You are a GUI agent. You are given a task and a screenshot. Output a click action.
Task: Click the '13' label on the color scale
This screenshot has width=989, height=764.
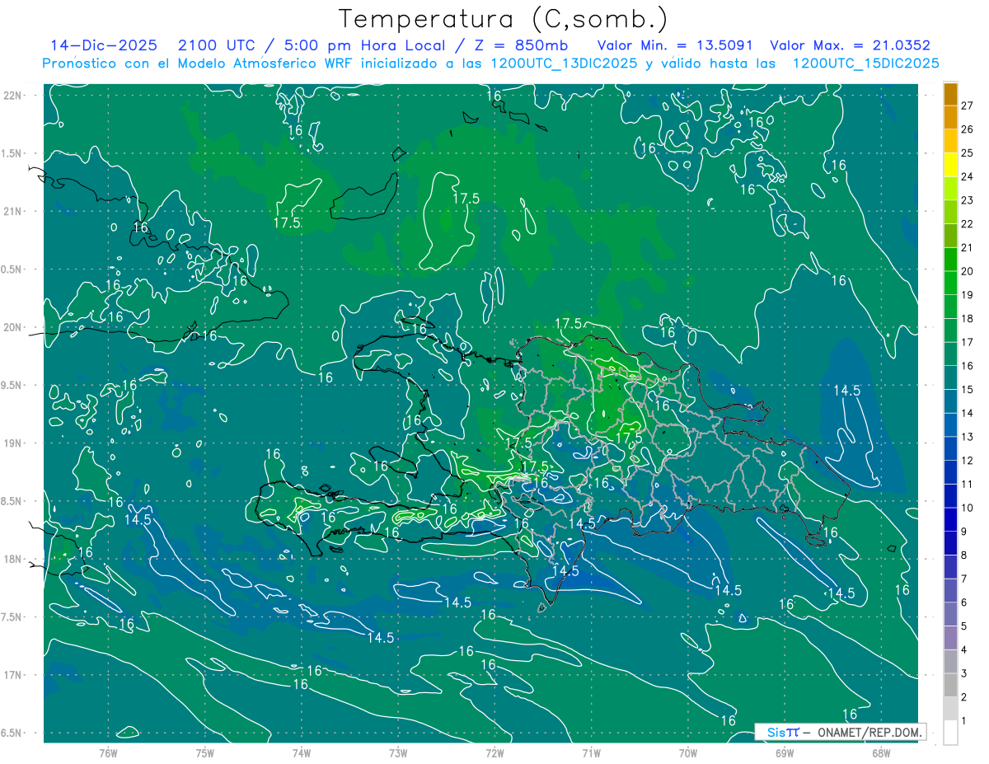click(968, 437)
